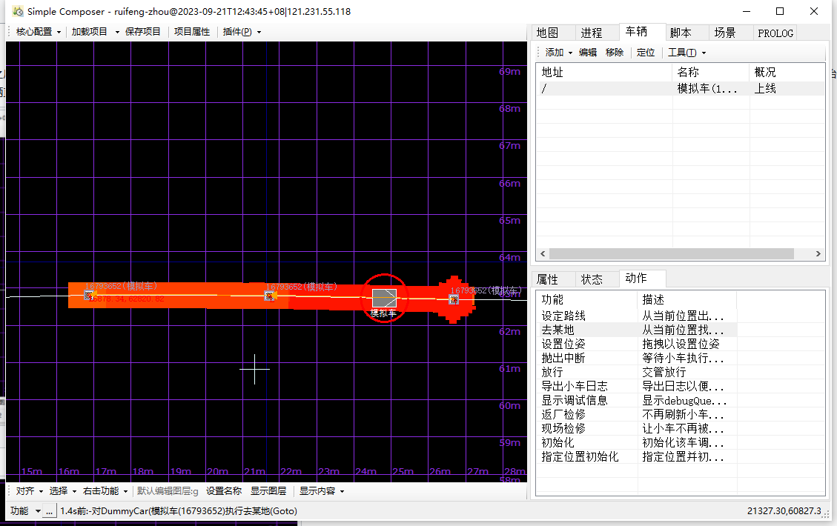Click the right arrow of vehicle list scrollbar
Screen dimensions: 837x526
[818, 253]
